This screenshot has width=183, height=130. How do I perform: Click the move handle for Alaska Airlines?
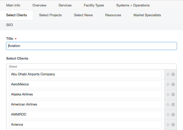(x=168, y=94)
